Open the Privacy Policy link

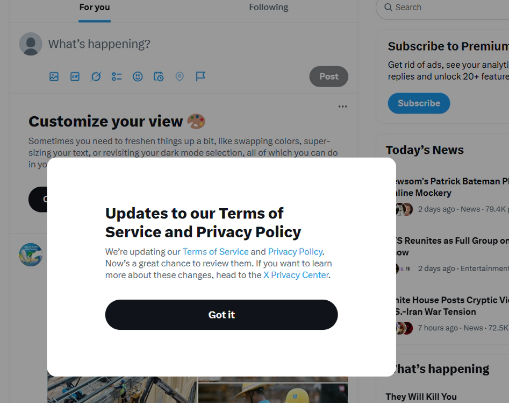(x=295, y=251)
